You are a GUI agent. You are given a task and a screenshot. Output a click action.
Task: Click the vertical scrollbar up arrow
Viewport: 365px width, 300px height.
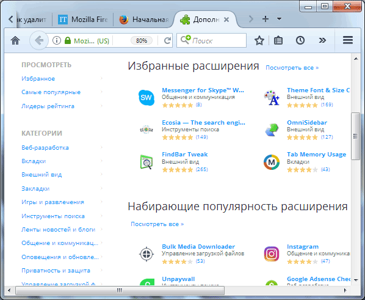click(356, 59)
